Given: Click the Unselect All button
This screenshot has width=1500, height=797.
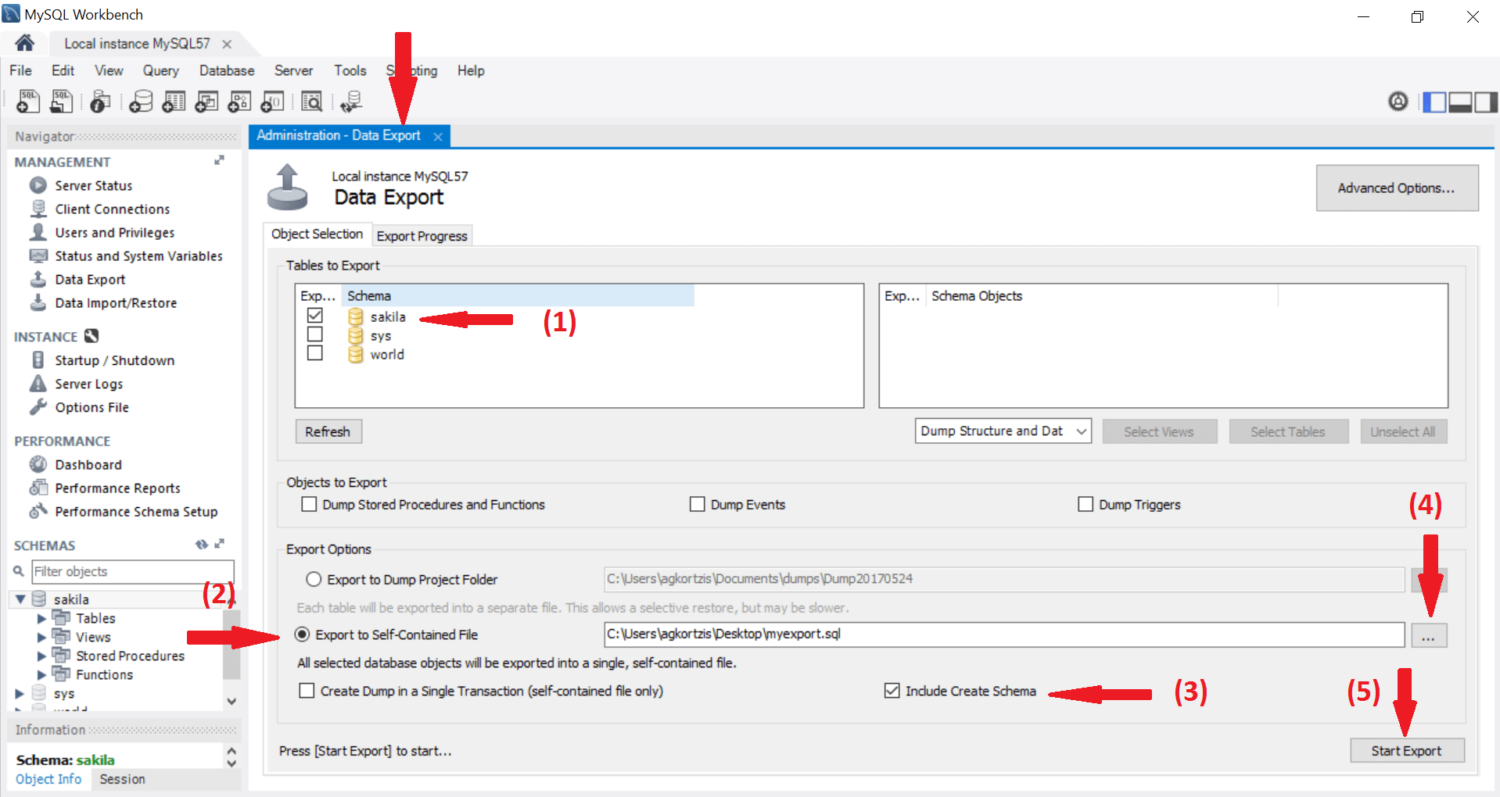Looking at the screenshot, I should tap(1403, 431).
